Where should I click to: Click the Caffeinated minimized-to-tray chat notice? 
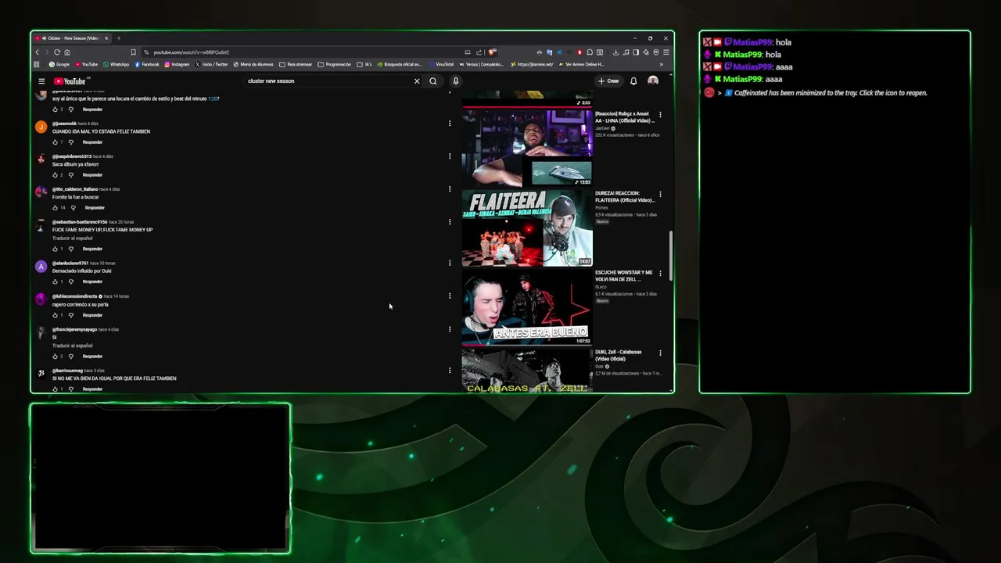click(x=816, y=93)
